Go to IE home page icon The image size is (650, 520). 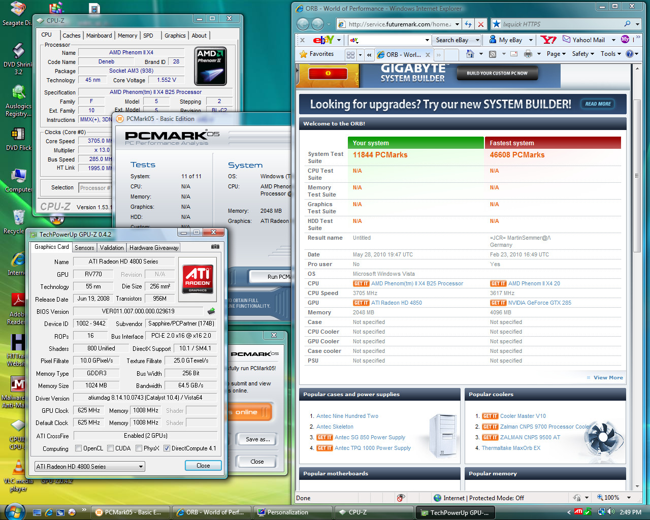click(x=470, y=54)
